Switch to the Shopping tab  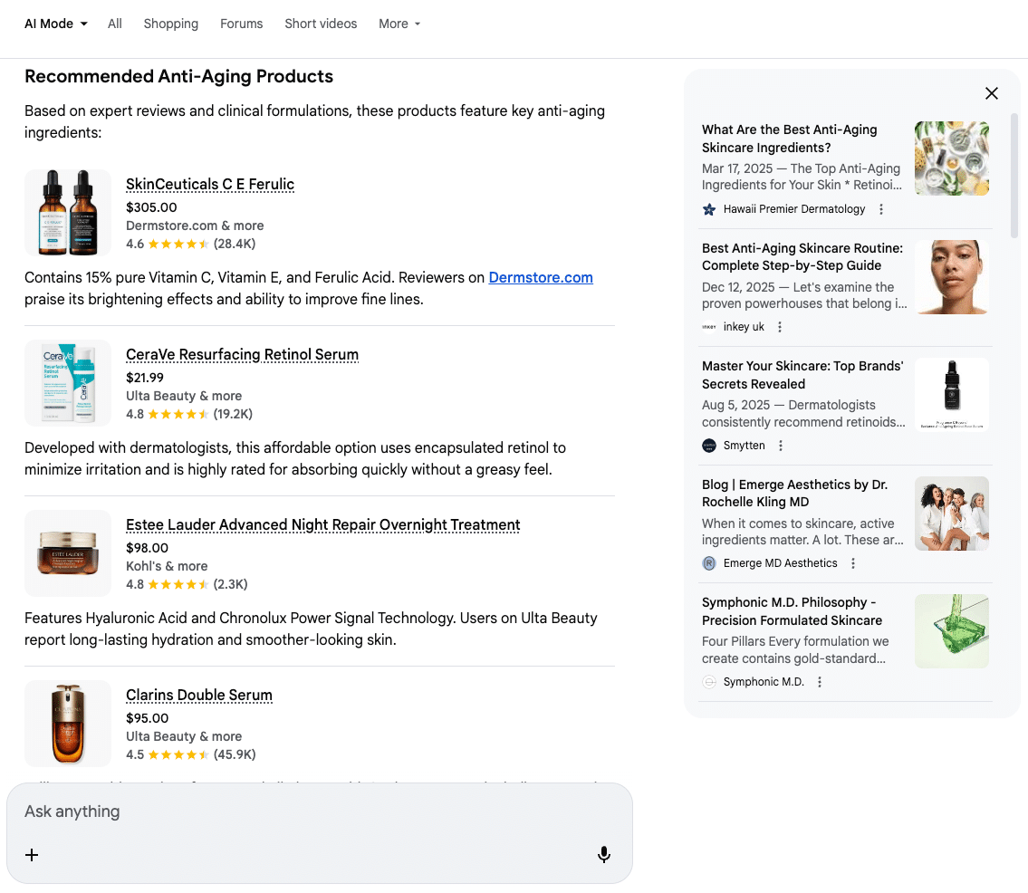pos(170,24)
